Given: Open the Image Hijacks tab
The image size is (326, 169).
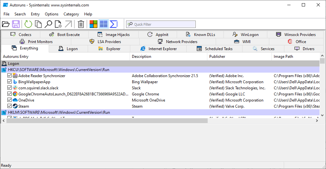Looking at the screenshot, I should click(114, 35).
